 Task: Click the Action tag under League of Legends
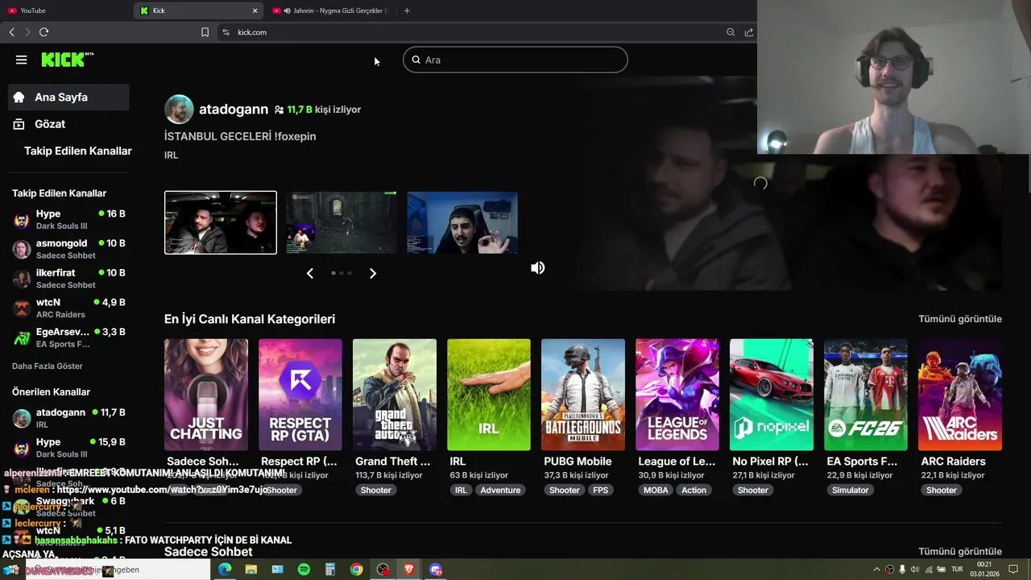point(694,490)
